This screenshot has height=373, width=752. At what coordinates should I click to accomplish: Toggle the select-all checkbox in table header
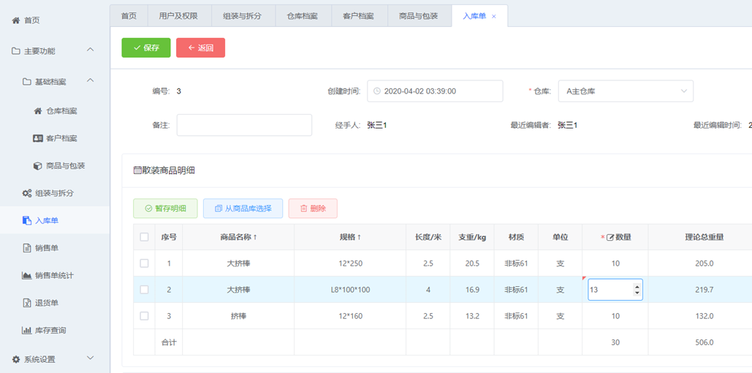tap(145, 237)
